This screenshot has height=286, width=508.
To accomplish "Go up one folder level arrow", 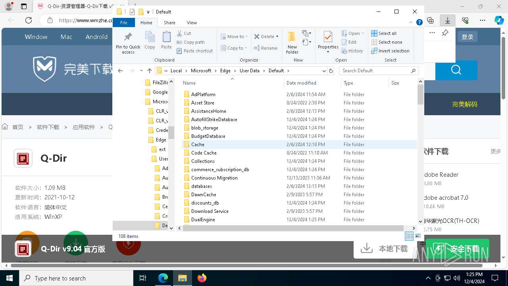I will 150,71.
